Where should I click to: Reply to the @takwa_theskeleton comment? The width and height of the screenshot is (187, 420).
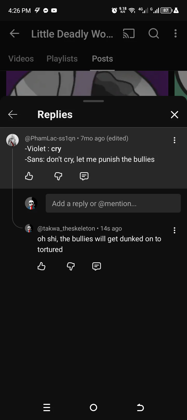96,266
